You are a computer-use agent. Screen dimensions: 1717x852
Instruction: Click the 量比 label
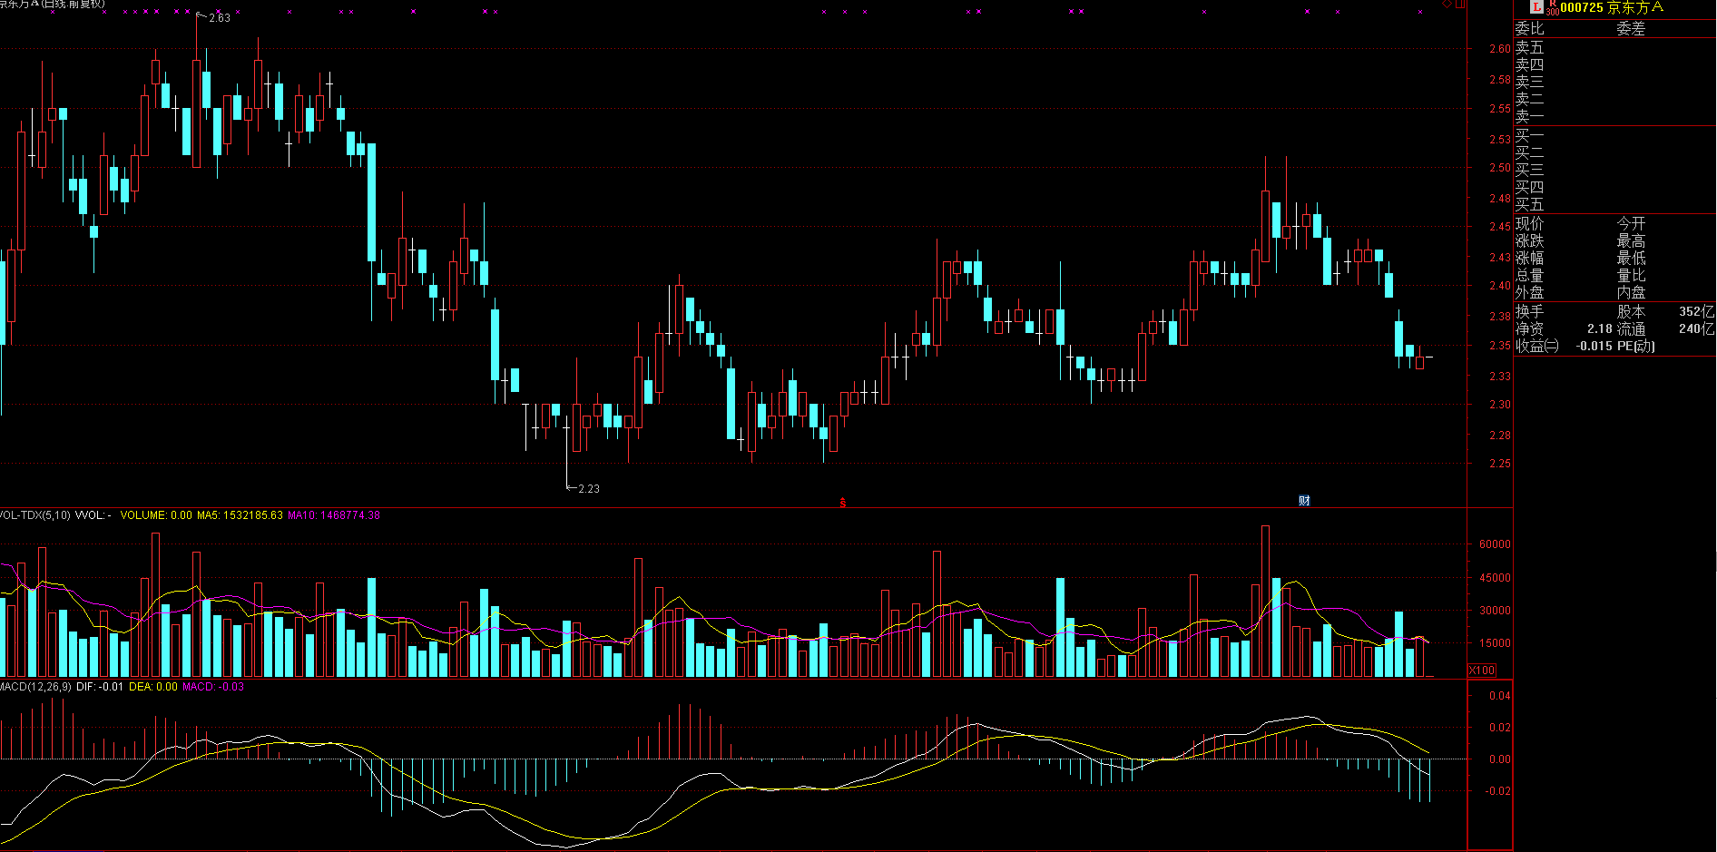[x=1631, y=276]
